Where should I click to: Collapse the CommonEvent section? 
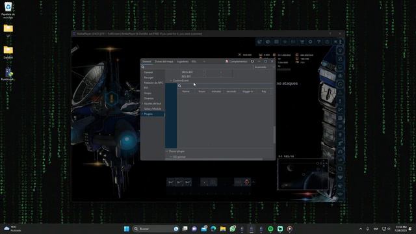170,81
